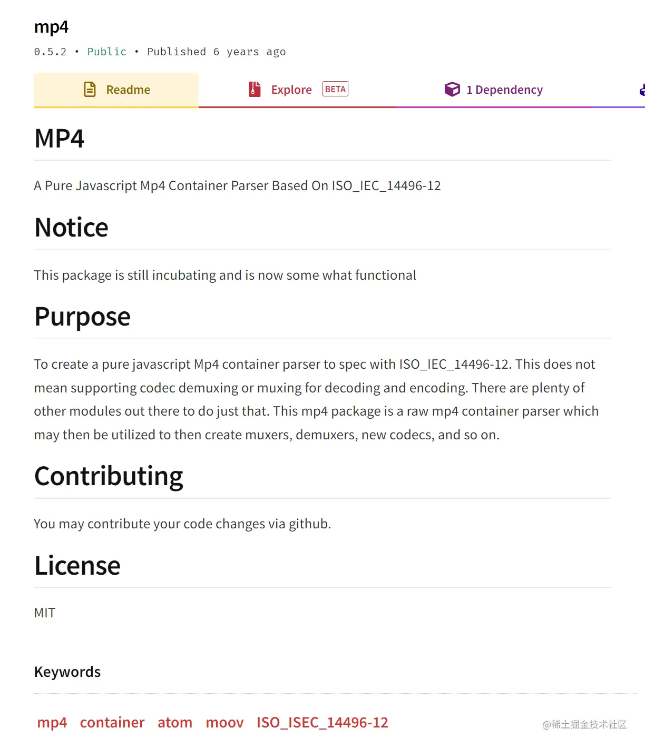This screenshot has height=748, width=645.
Task: Click the Dependency cube icon
Action: (452, 90)
